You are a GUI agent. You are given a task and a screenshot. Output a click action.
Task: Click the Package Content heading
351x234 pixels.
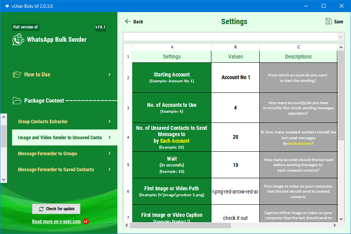pos(44,101)
